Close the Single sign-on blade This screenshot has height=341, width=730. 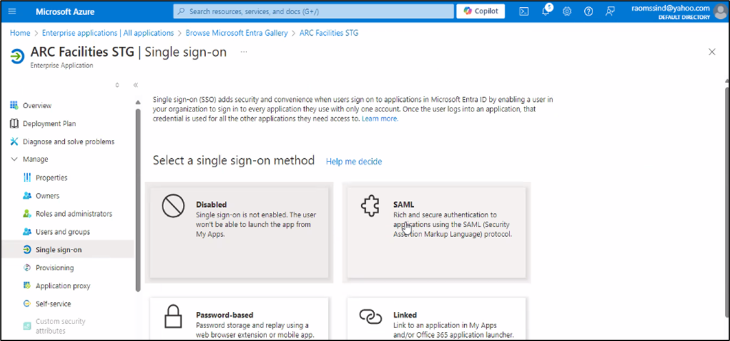tap(712, 52)
